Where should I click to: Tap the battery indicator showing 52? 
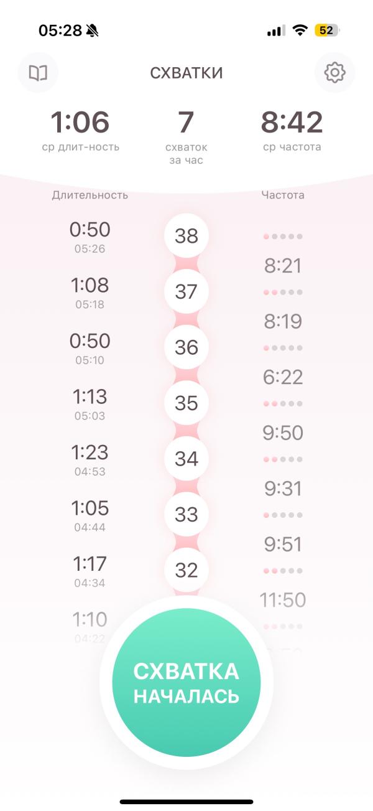(x=326, y=30)
